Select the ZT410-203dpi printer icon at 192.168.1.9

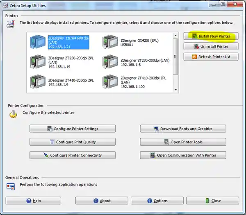[38, 81]
